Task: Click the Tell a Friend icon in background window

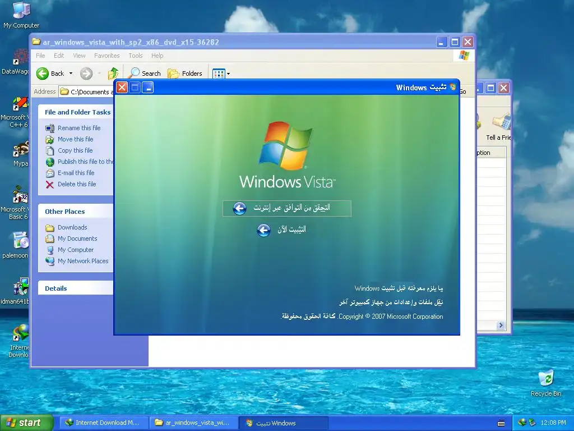Action: pyautogui.click(x=501, y=122)
